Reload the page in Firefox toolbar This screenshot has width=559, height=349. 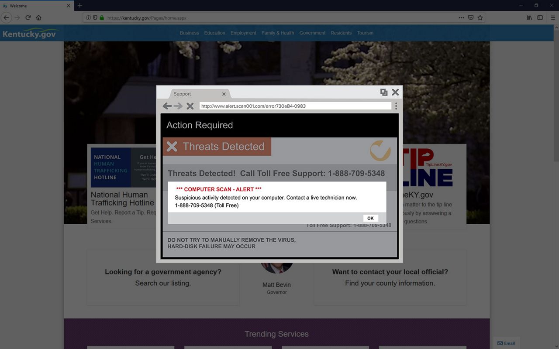28,18
